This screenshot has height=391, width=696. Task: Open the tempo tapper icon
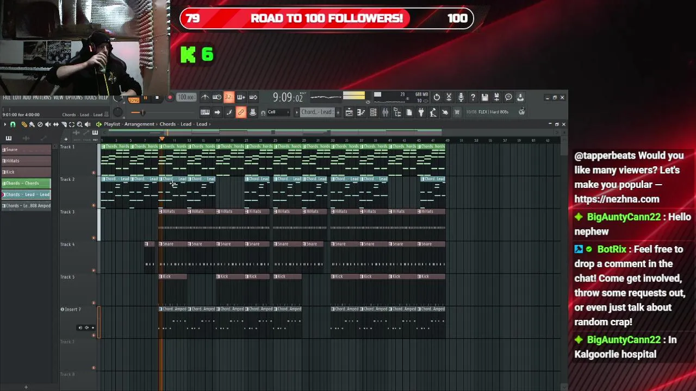click(x=433, y=112)
